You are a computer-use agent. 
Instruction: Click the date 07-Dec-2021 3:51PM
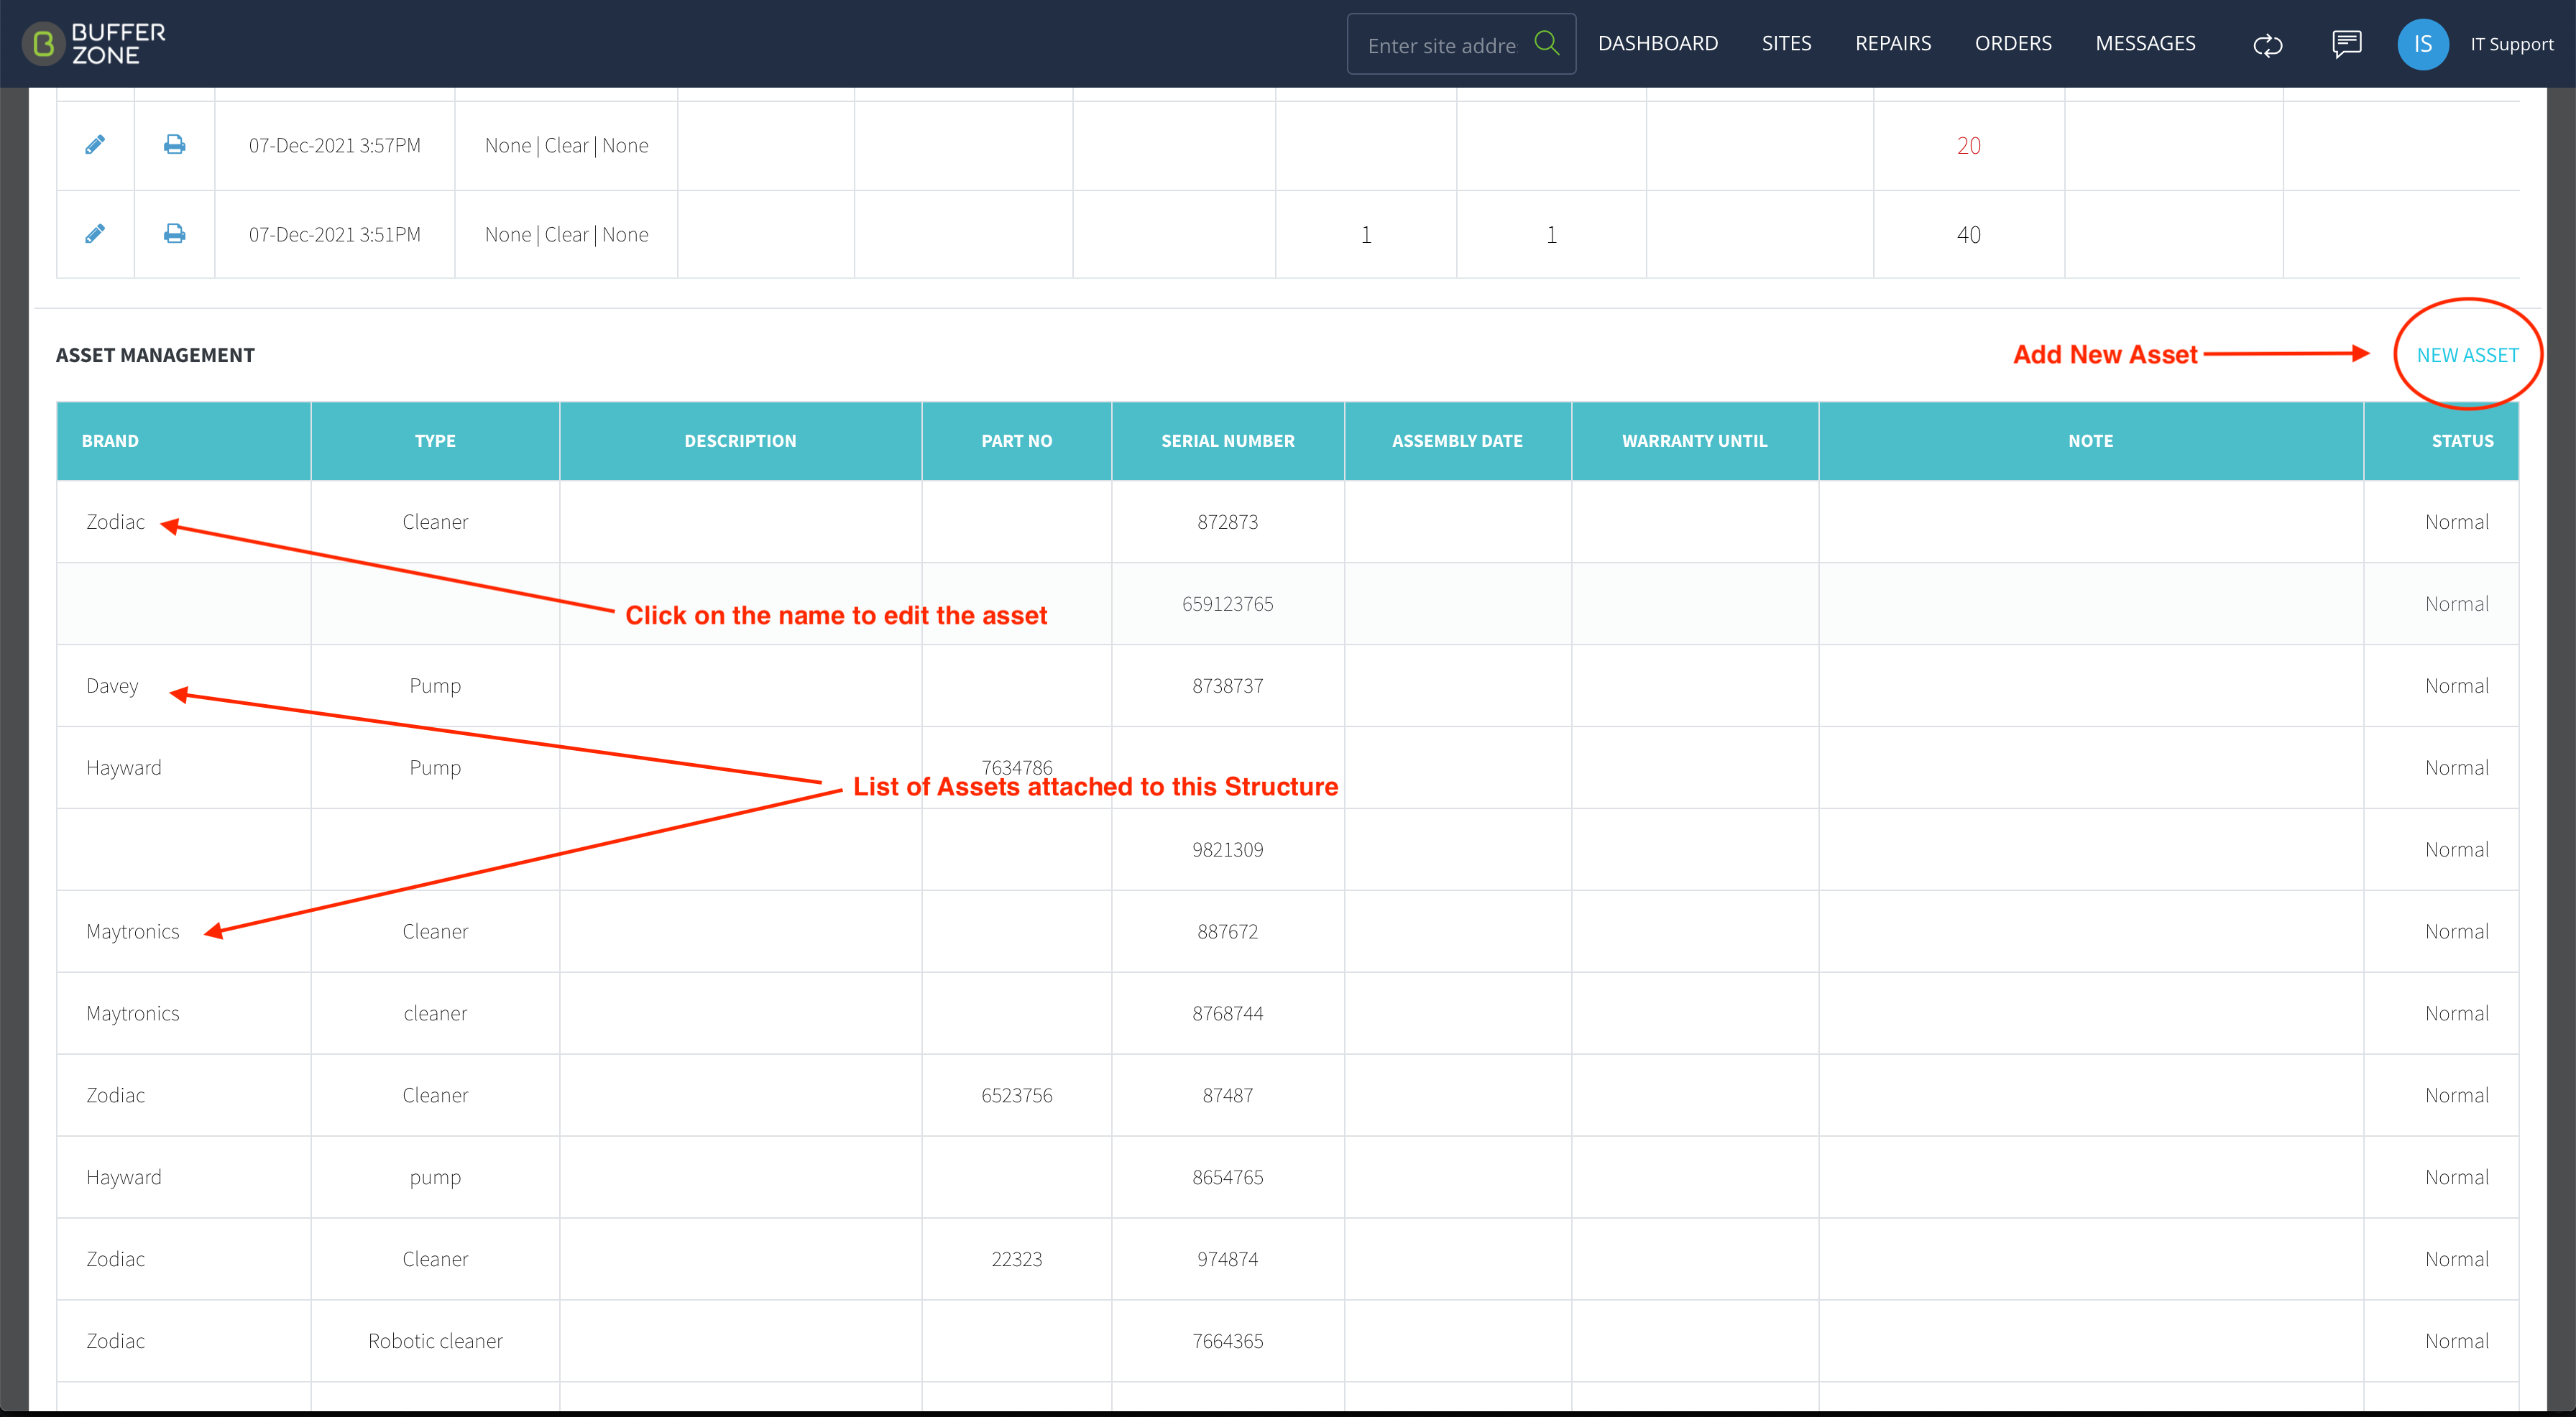(334, 235)
